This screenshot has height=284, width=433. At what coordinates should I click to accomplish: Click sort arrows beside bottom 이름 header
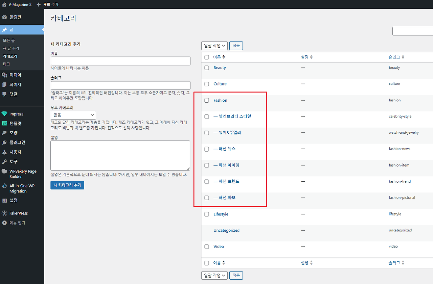pos(224,263)
